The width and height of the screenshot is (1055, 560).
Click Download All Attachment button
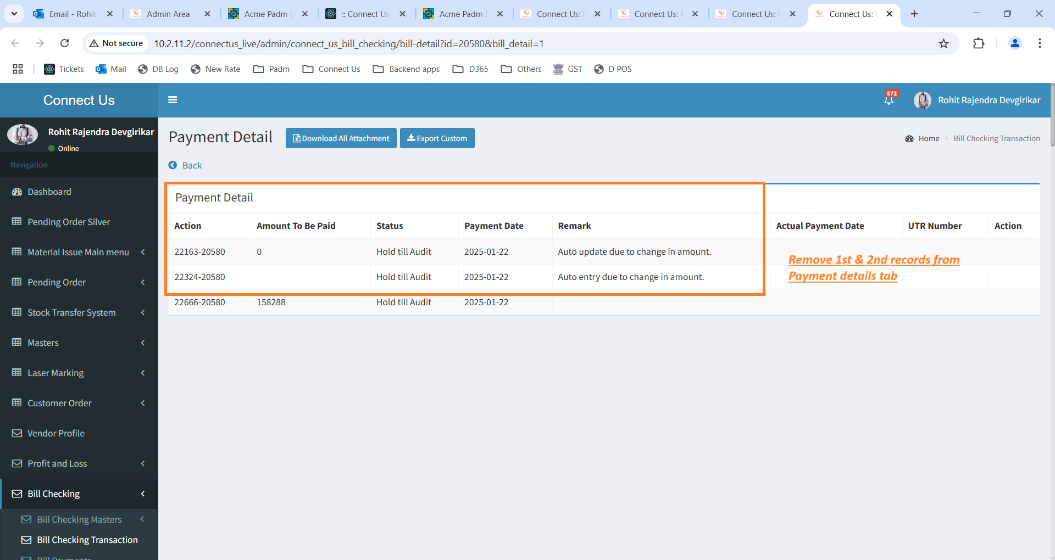[341, 138]
